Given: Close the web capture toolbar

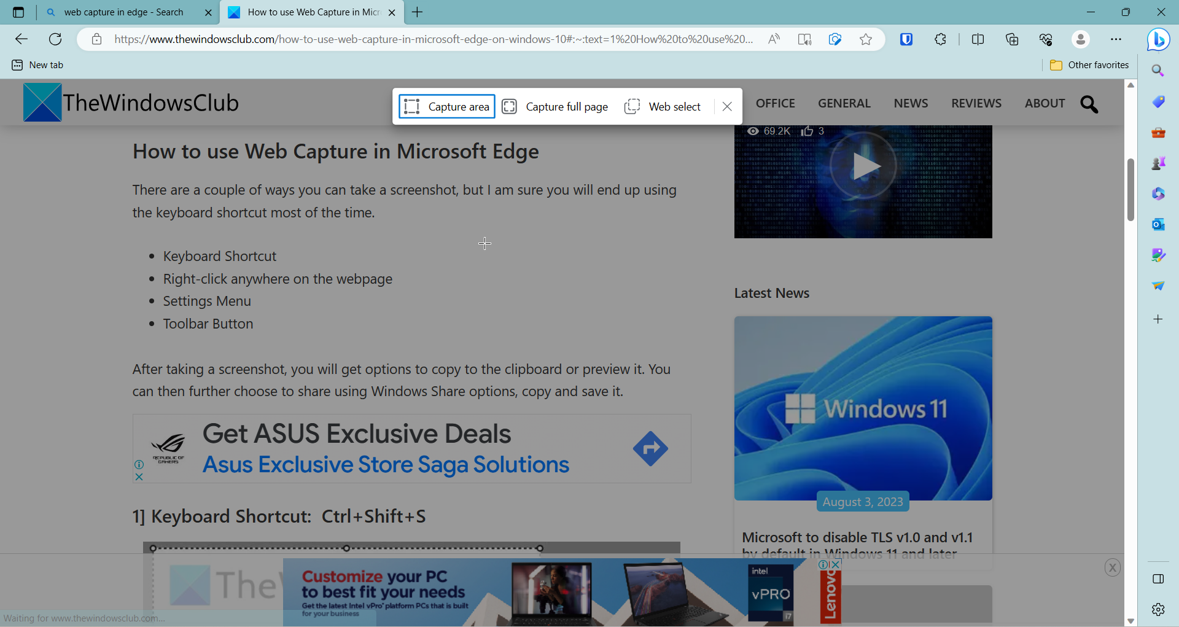Looking at the screenshot, I should [x=727, y=107].
